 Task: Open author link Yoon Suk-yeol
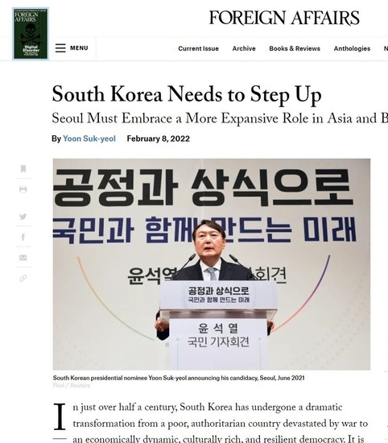coord(89,139)
